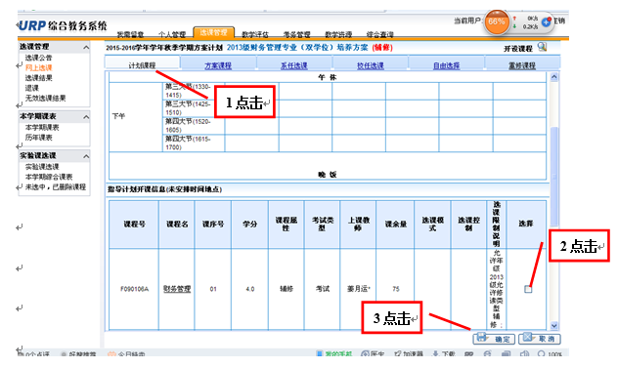Click the 取消 cancel button

540,339
